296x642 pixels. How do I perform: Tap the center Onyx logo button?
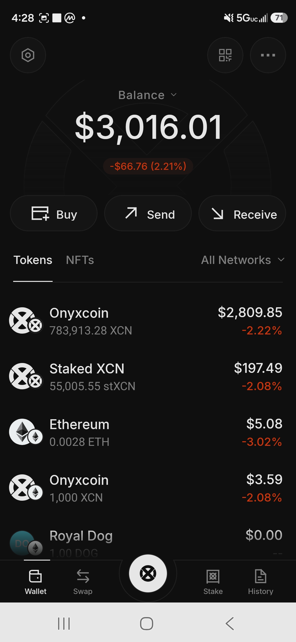tap(148, 573)
